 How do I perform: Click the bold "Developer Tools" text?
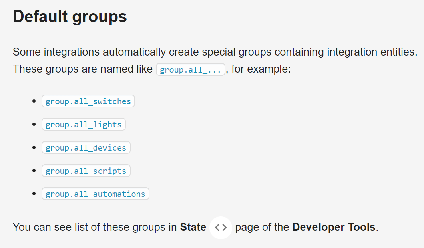coord(334,228)
